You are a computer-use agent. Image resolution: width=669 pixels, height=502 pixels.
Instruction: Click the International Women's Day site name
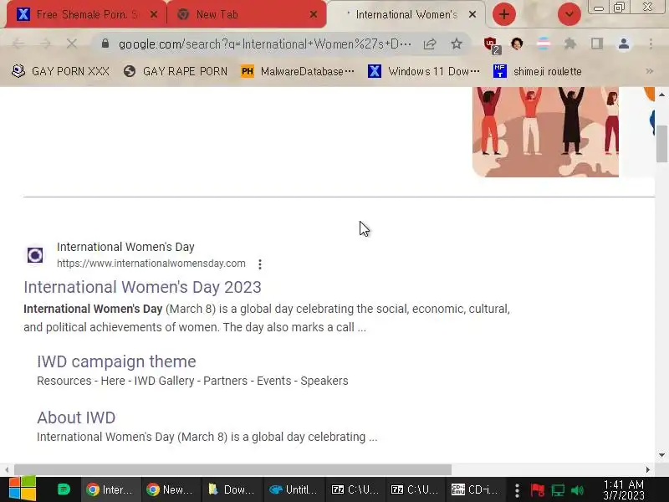tap(125, 247)
